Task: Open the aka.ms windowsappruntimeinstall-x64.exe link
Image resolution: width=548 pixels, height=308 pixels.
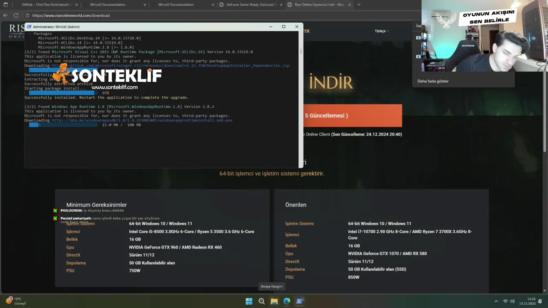Action: coord(142,121)
